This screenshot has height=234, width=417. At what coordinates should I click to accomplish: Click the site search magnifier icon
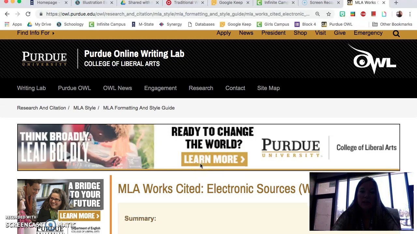(x=396, y=33)
